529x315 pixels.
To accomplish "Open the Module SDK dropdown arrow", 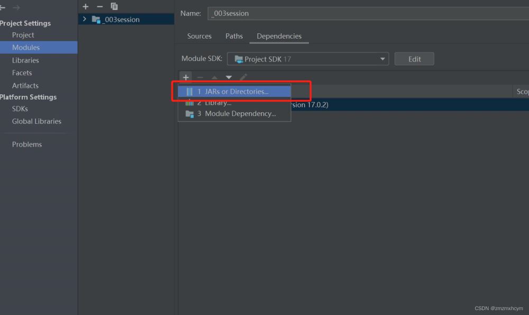I will point(382,59).
